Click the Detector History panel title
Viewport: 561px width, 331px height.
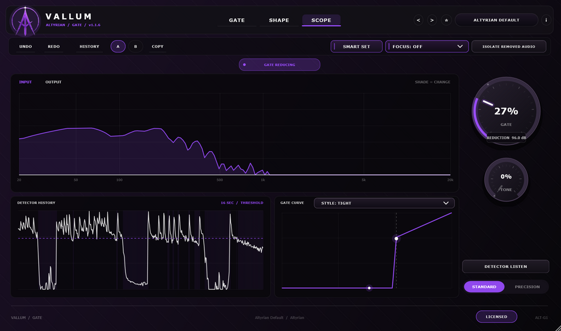36,203
